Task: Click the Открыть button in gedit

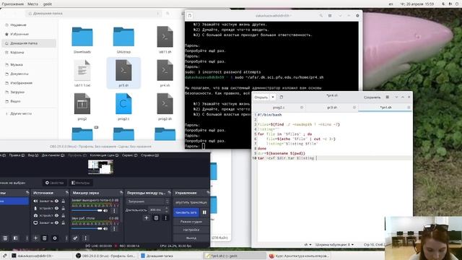Action: [261, 97]
